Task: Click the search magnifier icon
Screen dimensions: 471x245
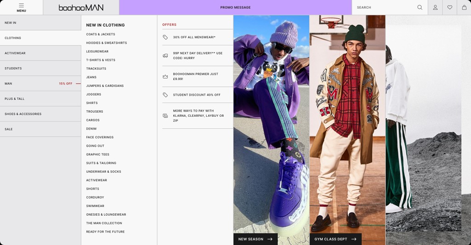Action: (419, 7)
